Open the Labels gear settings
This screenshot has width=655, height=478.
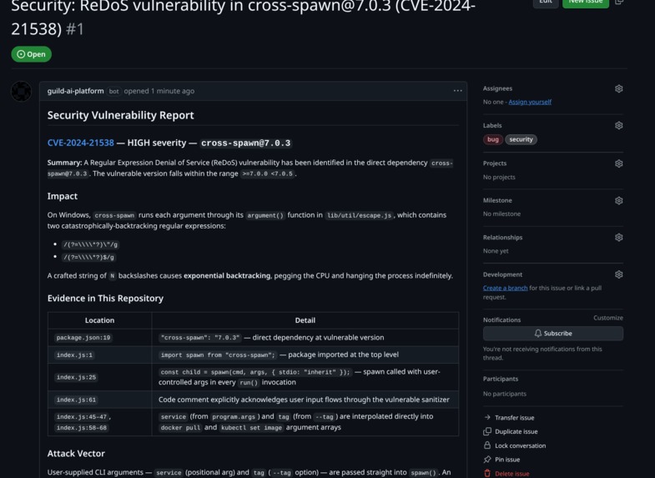click(618, 125)
